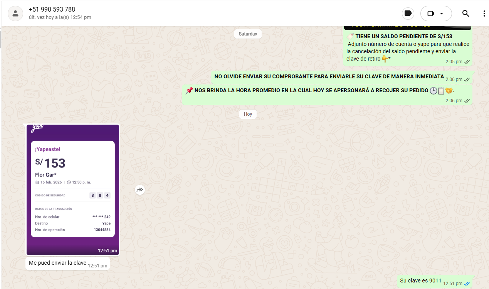Click blue read checkmarks on "Su clave" message
Screen dimensions: 489x289
pyautogui.click(x=467, y=284)
